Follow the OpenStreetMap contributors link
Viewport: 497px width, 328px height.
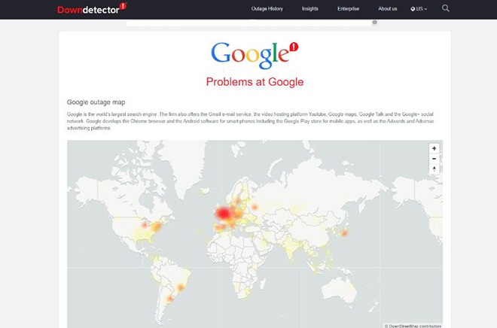tap(414, 326)
